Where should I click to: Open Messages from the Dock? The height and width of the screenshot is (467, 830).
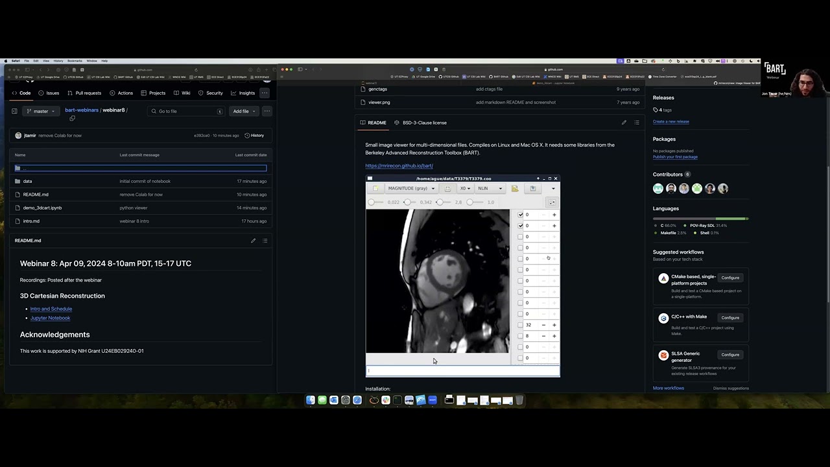[x=322, y=400]
